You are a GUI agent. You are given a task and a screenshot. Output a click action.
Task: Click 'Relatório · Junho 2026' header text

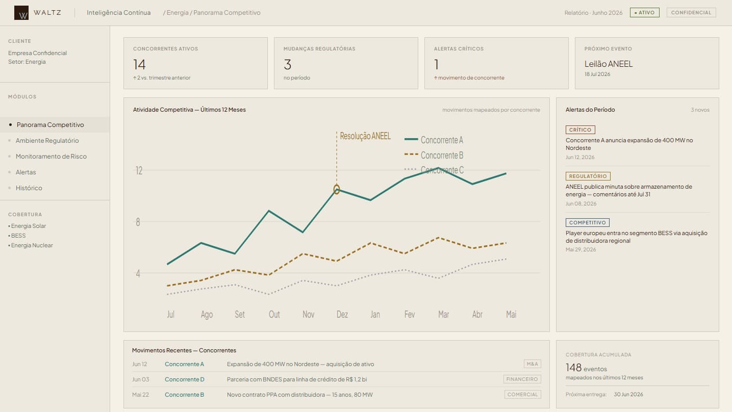pyautogui.click(x=594, y=13)
